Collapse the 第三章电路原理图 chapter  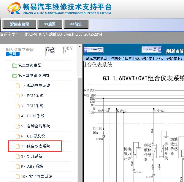(34, 75)
